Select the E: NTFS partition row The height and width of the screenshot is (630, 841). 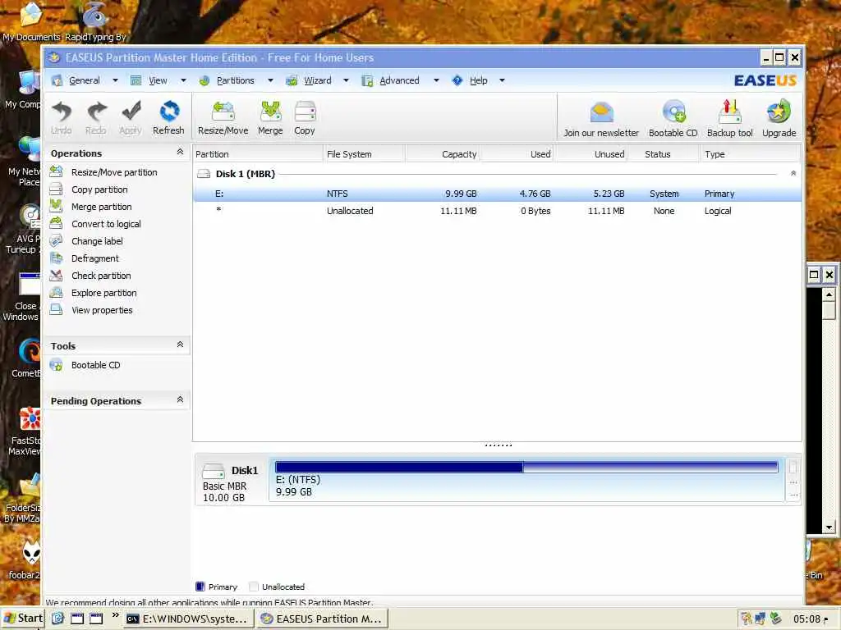pyautogui.click(x=497, y=194)
